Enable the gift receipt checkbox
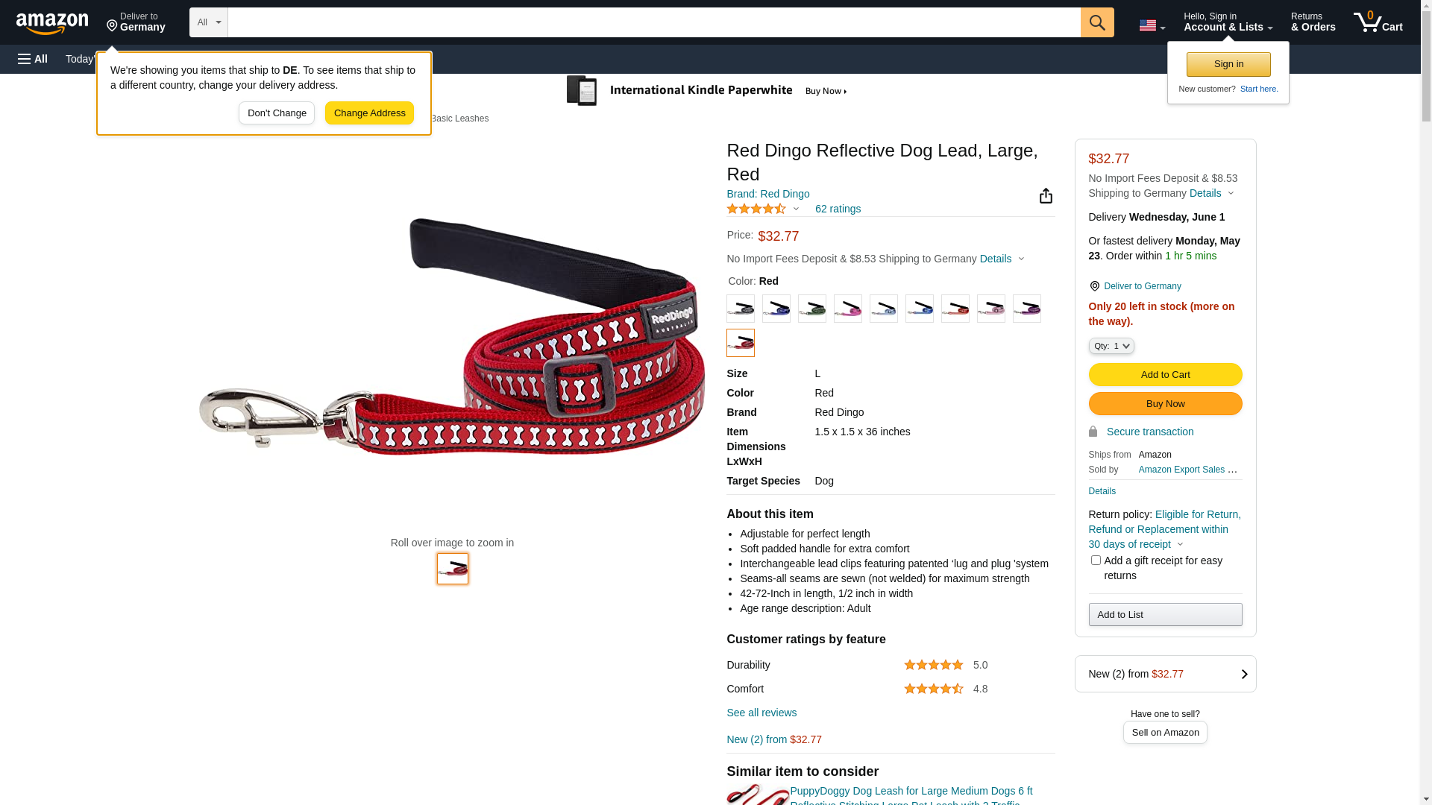The width and height of the screenshot is (1432, 805). pos(1096,561)
